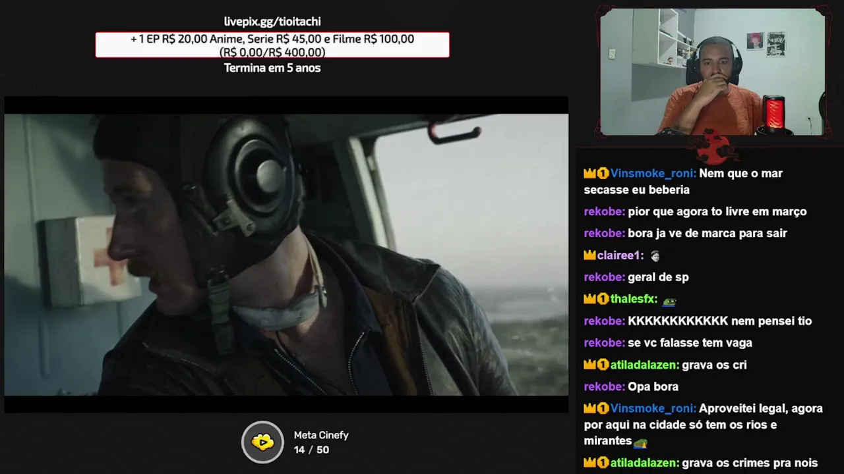Open the thalesfx username
This screenshot has height=474, width=844.
click(x=634, y=299)
